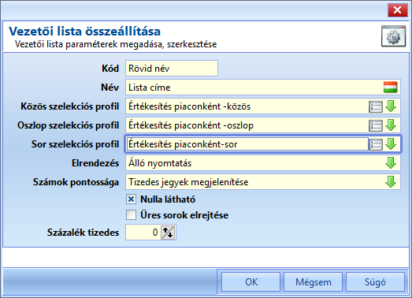Enable Üres sorok elrejtése checkbox

131,215
